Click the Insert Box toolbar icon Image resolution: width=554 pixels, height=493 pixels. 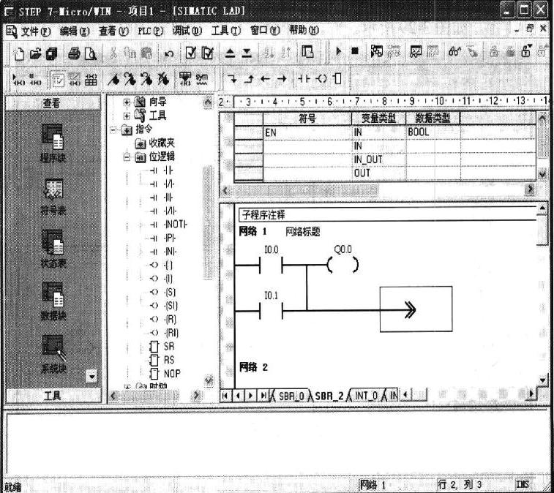pos(338,78)
